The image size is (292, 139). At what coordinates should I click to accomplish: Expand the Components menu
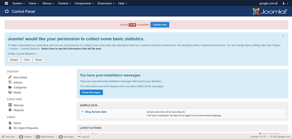[84, 3]
